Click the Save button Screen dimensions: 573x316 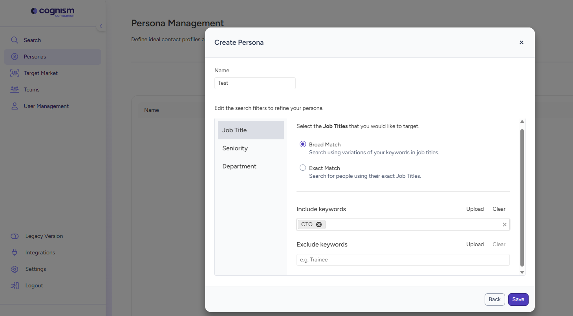click(x=518, y=300)
